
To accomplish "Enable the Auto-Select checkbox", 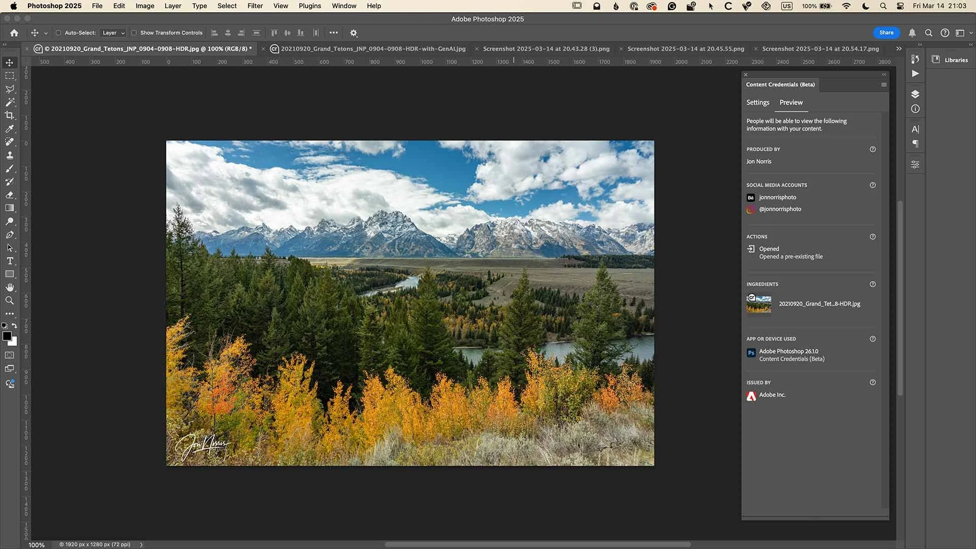I will click(x=58, y=33).
